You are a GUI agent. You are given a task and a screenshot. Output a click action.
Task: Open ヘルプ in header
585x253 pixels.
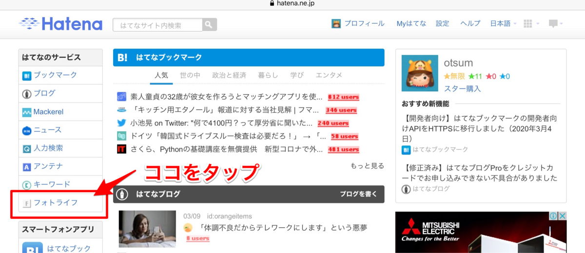coord(470,23)
